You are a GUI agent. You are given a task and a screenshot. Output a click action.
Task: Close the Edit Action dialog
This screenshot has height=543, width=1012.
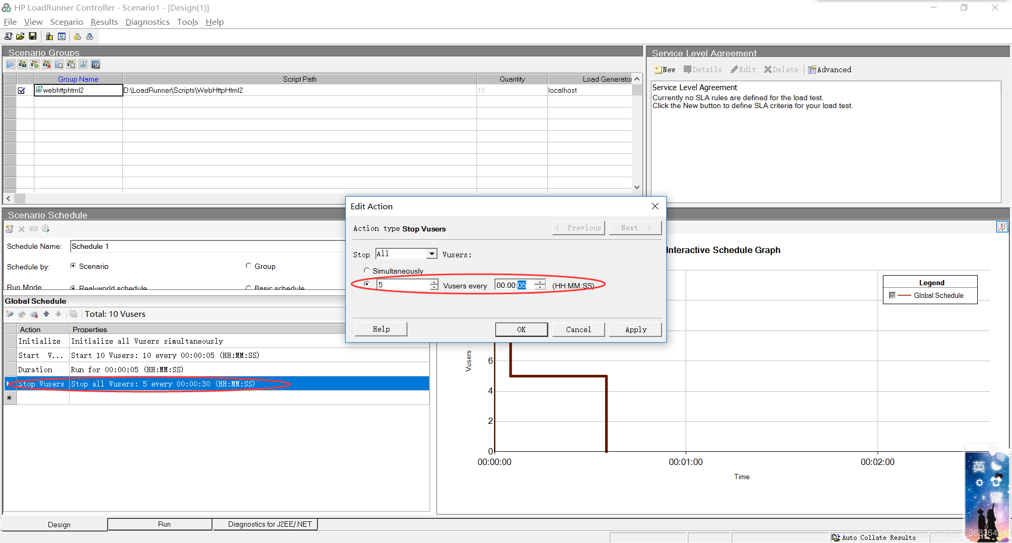[655, 206]
